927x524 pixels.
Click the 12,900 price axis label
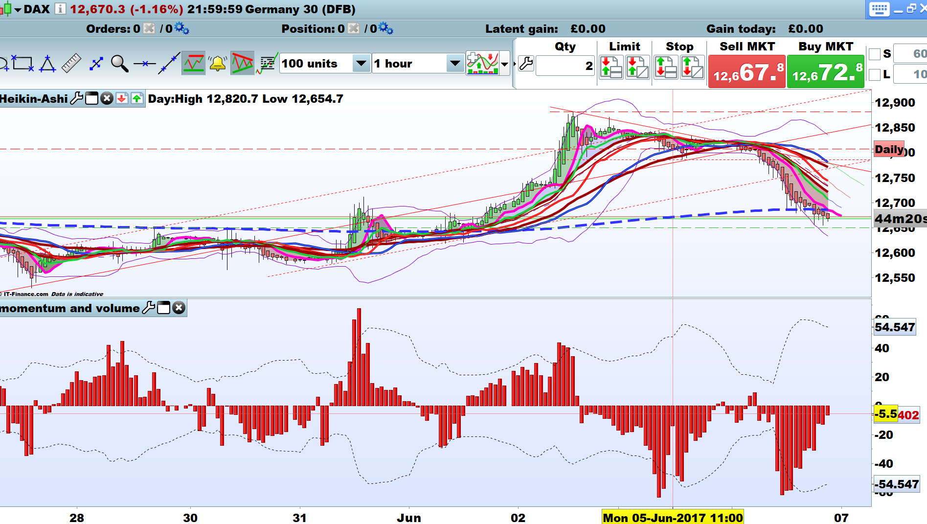[x=895, y=103]
